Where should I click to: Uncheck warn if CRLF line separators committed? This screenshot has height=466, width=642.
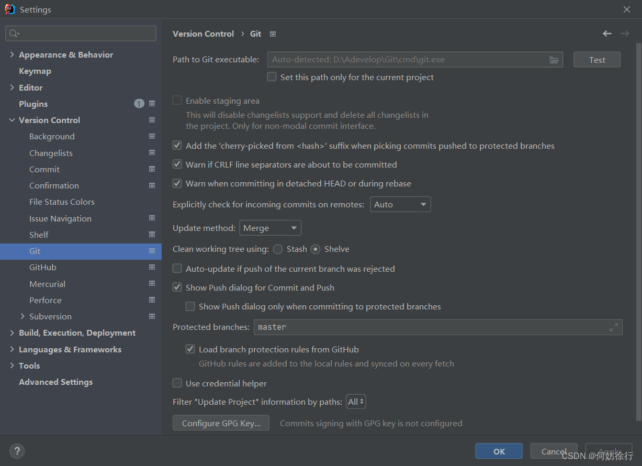pyautogui.click(x=177, y=164)
